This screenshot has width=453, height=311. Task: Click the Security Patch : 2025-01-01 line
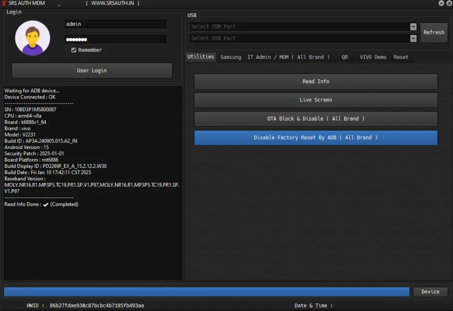click(x=34, y=153)
